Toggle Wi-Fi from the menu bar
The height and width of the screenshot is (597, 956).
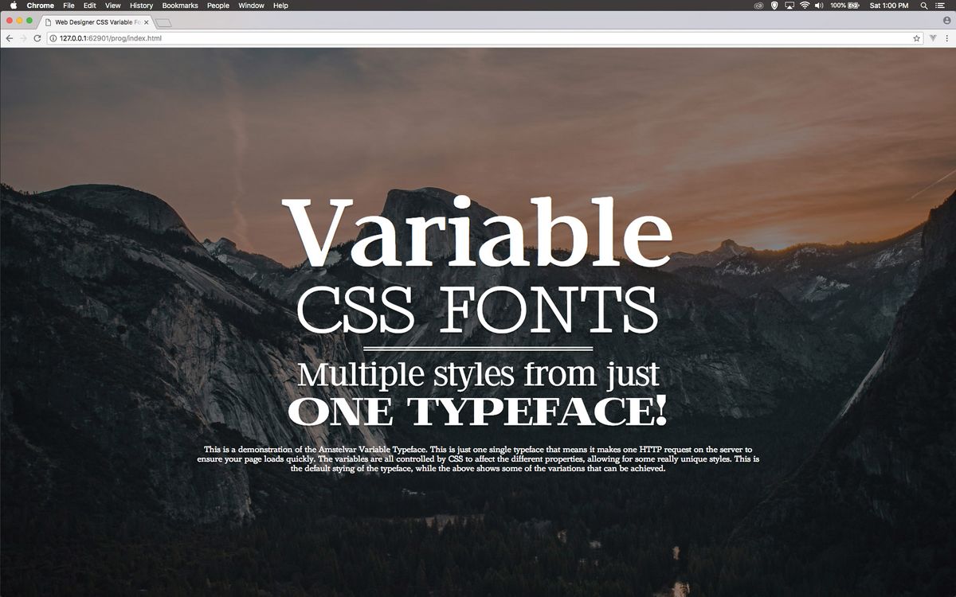804,6
